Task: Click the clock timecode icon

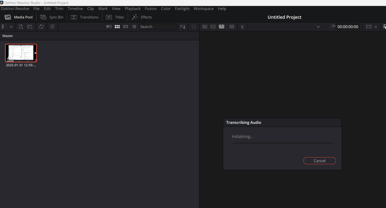Action: 332,27
